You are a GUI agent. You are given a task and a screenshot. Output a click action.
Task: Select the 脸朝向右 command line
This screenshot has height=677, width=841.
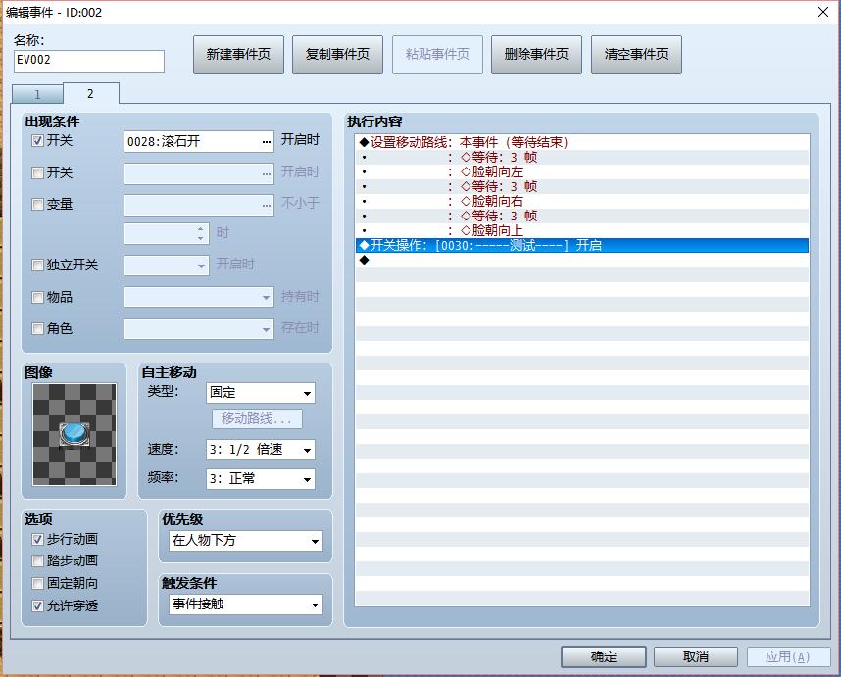click(x=582, y=201)
